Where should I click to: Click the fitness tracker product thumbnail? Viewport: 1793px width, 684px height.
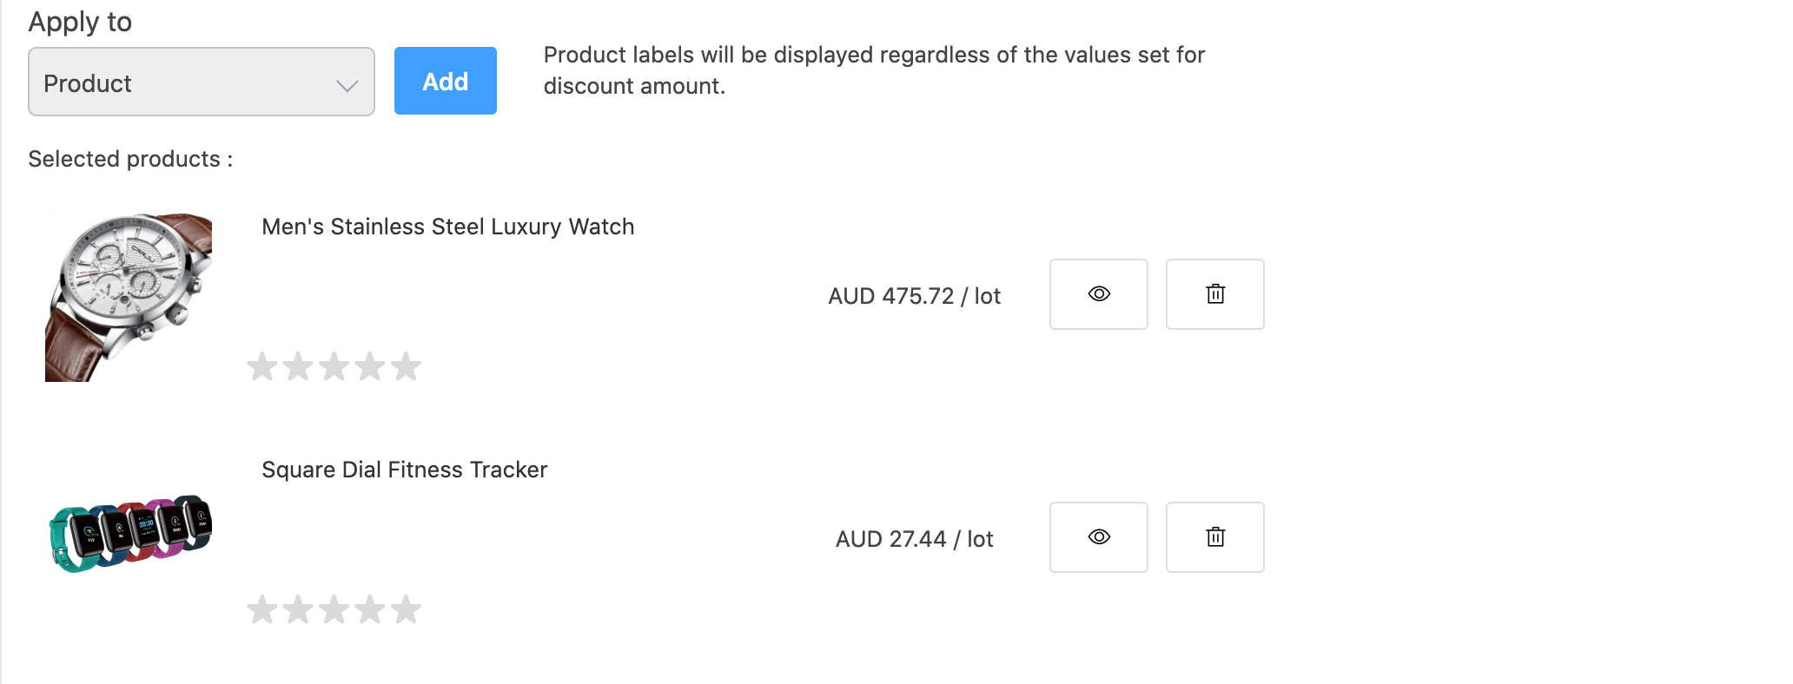pyautogui.click(x=130, y=533)
